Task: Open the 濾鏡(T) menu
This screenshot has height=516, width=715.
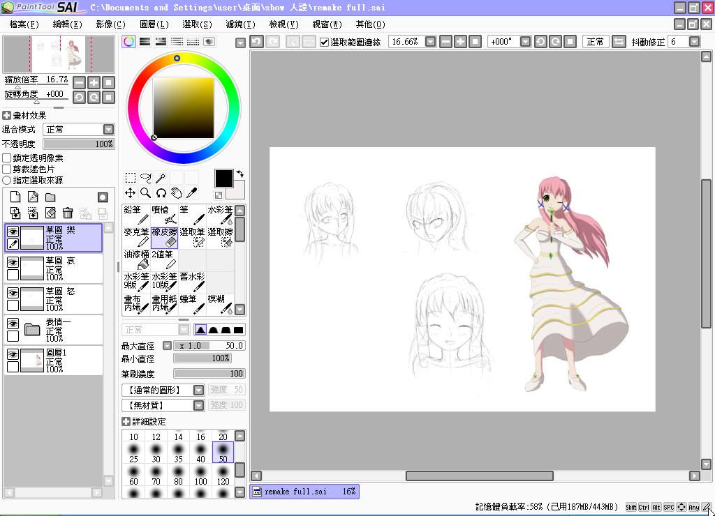Action: (240, 24)
